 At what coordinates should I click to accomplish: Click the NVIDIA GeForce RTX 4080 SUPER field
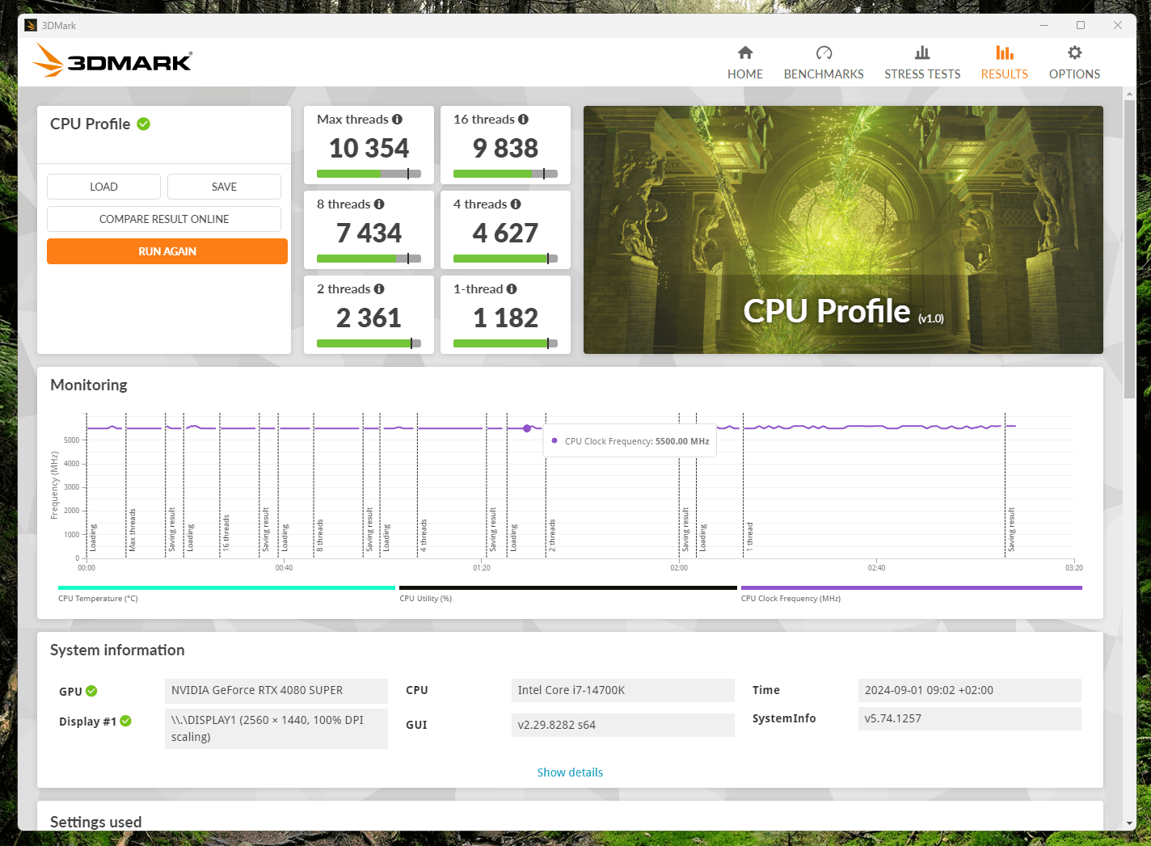point(276,690)
